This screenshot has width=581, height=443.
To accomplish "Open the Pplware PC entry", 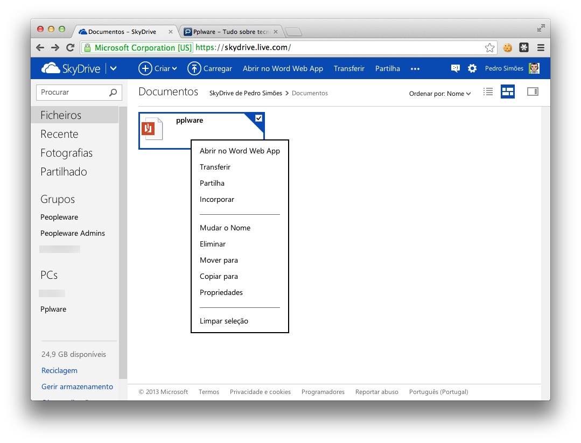I will pyautogui.click(x=53, y=309).
